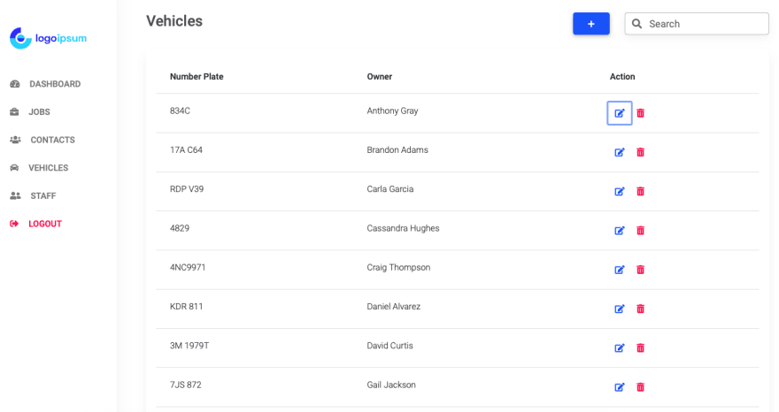The width and height of the screenshot is (779, 412).
Task: Delete Craig Thompson's vehicle 4NC9971
Action: pyautogui.click(x=640, y=270)
